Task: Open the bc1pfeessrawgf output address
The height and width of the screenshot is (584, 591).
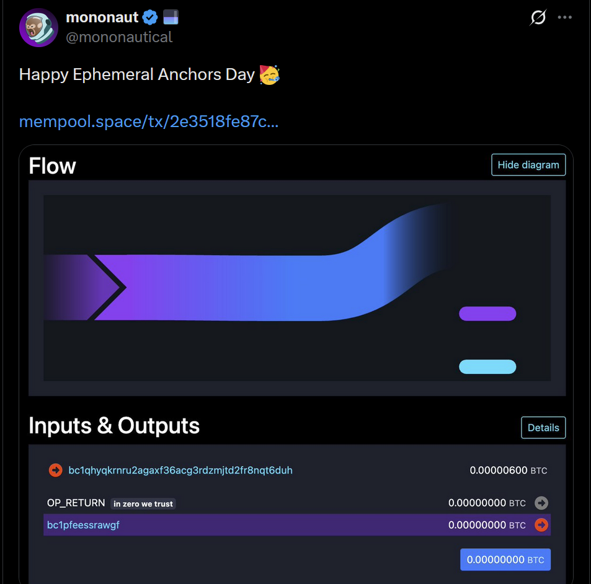Action: [83, 525]
